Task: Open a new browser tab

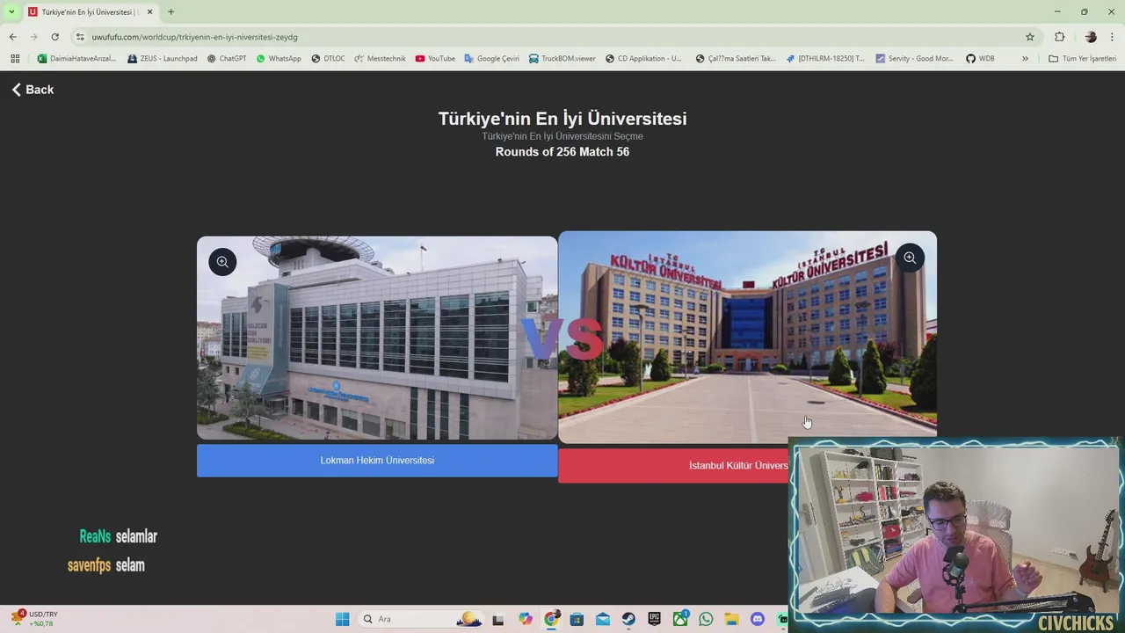Action: click(171, 11)
